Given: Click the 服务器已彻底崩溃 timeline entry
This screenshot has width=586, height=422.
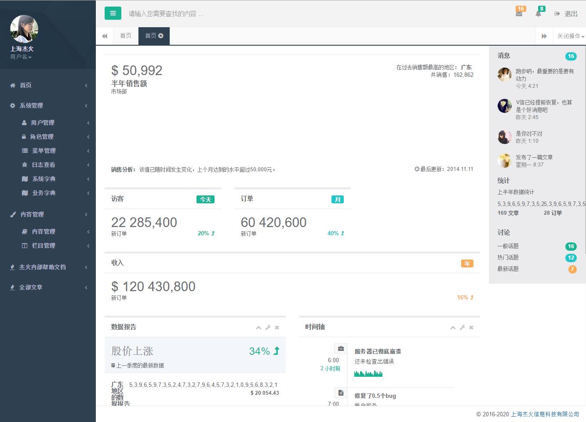Looking at the screenshot, I should pos(378,351).
